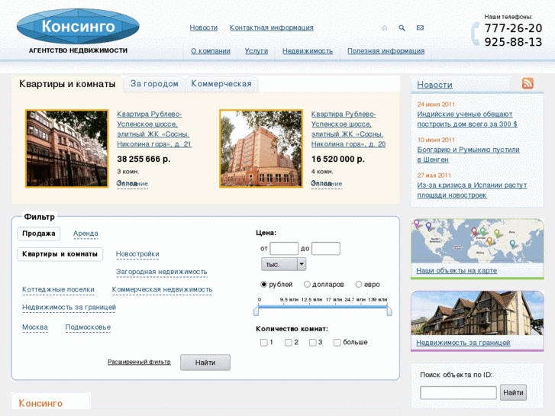This screenshot has height=416, width=555.
Task: Open Болгарию и Румынию news item
Action: click(468, 155)
